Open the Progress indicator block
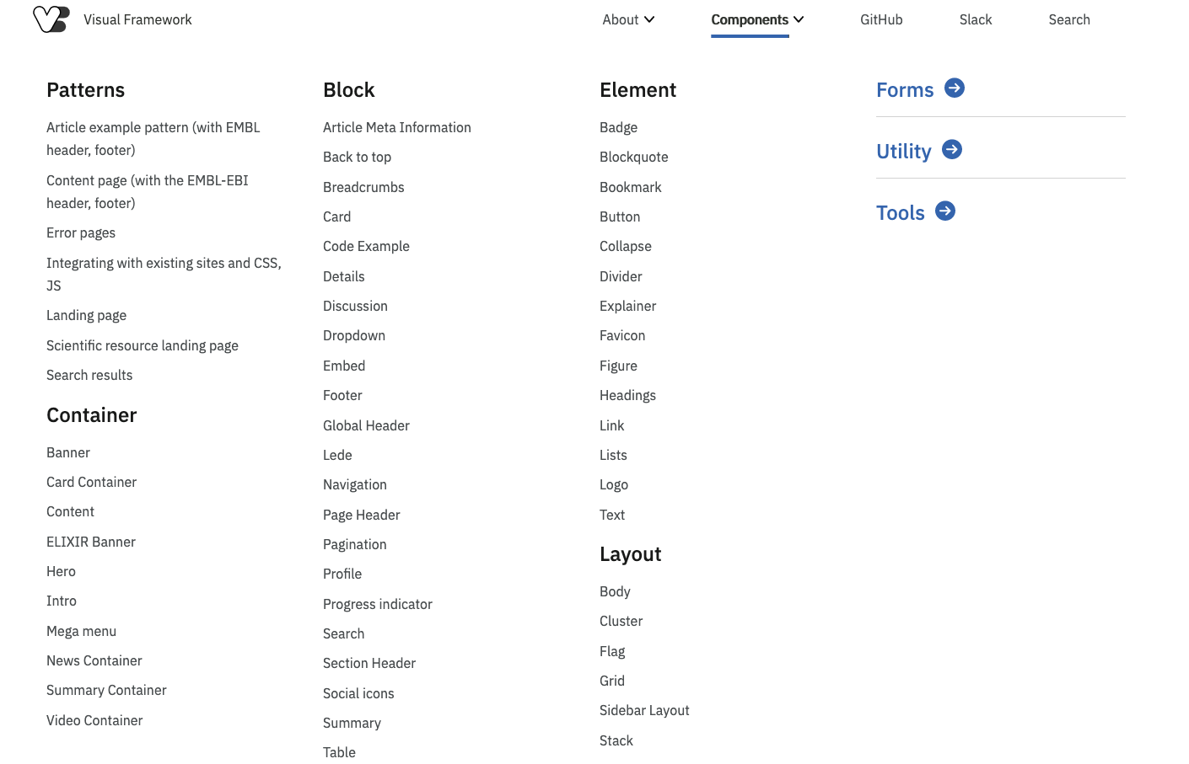Viewport: 1189px width, 764px height. tap(377, 604)
